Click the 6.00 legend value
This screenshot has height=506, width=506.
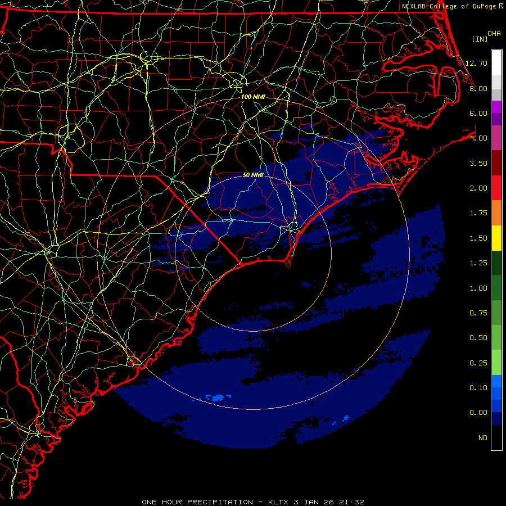(478, 113)
